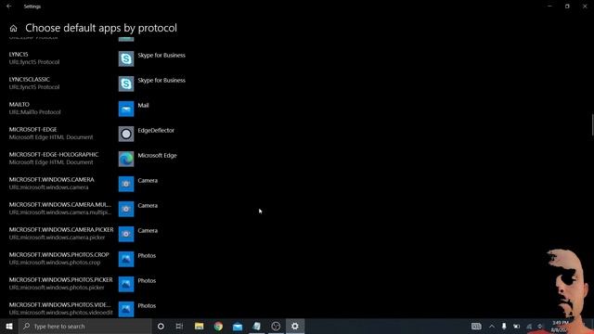Click the Cortana circle on taskbar
The height and width of the screenshot is (334, 594).
pyautogui.click(x=161, y=326)
